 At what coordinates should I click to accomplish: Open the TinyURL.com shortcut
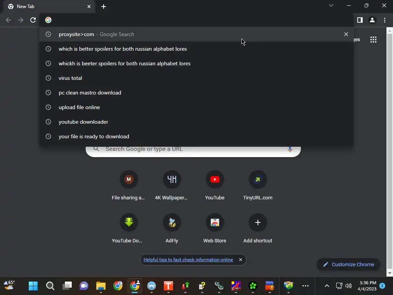coord(258,186)
